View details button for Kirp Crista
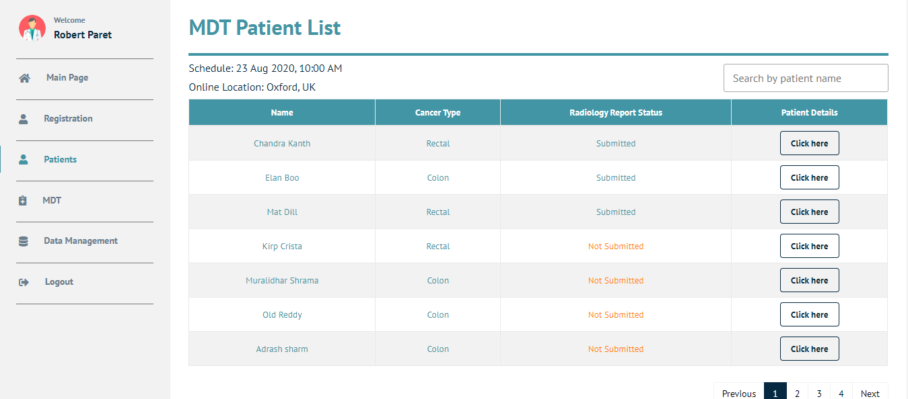 tap(809, 247)
